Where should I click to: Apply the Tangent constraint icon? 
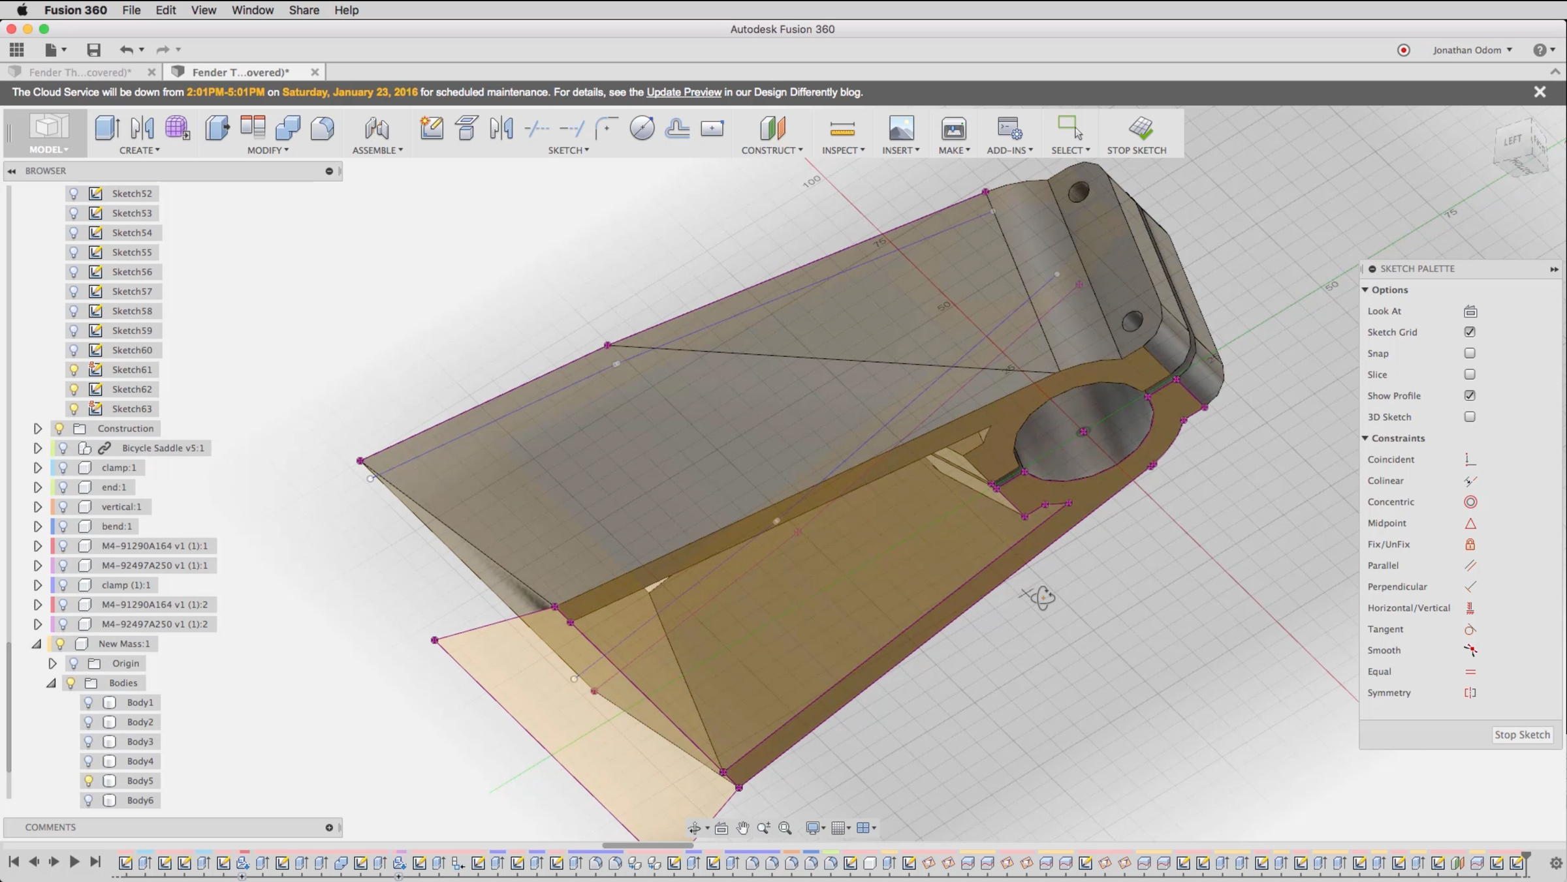(1470, 630)
